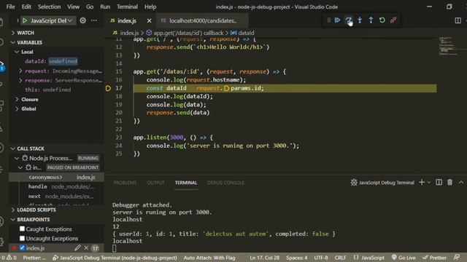Open the feedback icon in status bar
This screenshot has height=262, width=467.
click(x=457, y=258)
